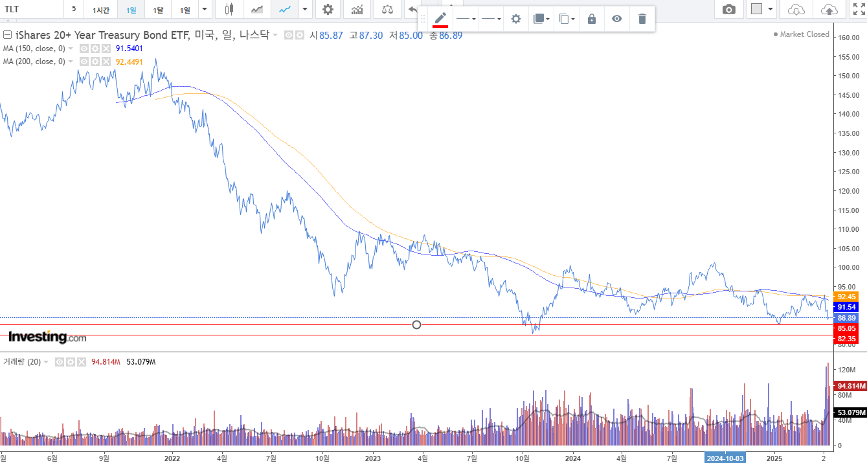Screen dimensions: 867x463
Task: Click the red 85.05 price label
Action: 847,328
